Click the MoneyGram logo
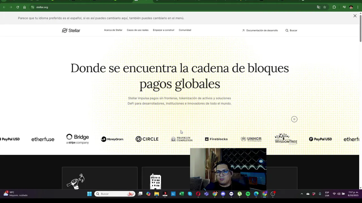 pos(112,139)
